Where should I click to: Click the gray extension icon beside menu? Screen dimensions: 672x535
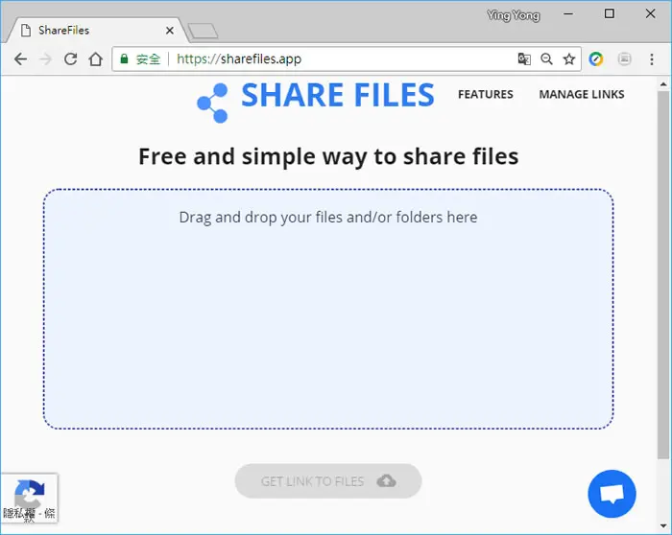click(x=624, y=59)
